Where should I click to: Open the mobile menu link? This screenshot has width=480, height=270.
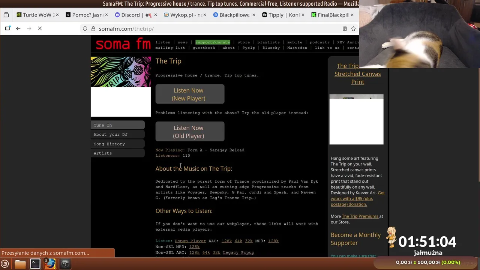[x=295, y=42]
